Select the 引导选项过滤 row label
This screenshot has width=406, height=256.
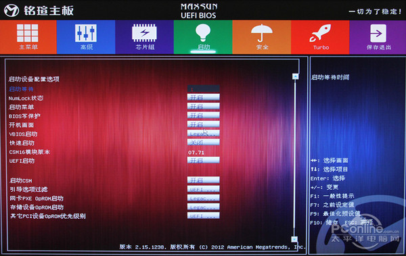pyautogui.click(x=28, y=190)
